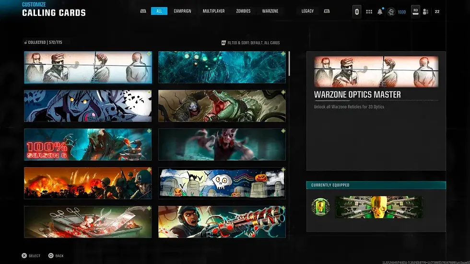Screen dimensions: 470x264
Task: Open notifications bell icon
Action: click(x=380, y=11)
